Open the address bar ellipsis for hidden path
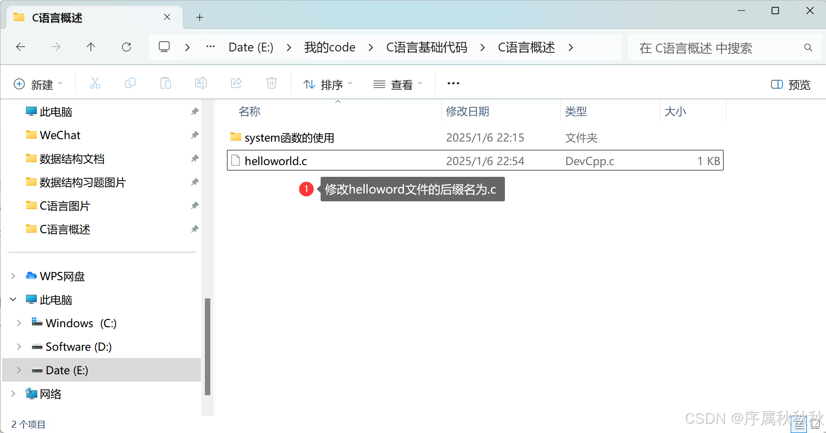826x433 pixels. pyautogui.click(x=210, y=47)
